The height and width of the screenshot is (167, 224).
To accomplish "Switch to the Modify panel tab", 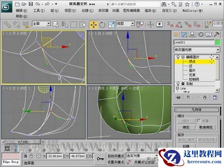I will click(x=184, y=34).
